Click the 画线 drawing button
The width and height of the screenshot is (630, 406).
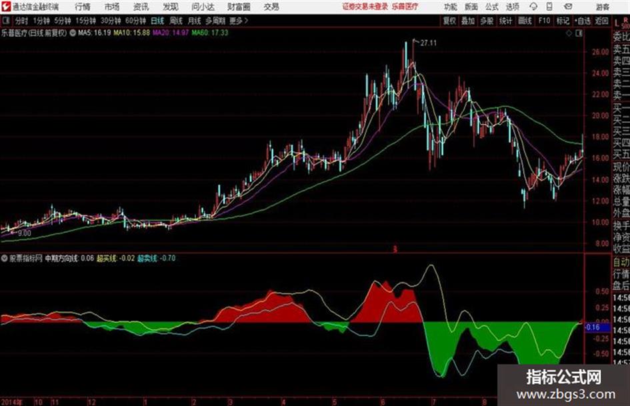525,21
